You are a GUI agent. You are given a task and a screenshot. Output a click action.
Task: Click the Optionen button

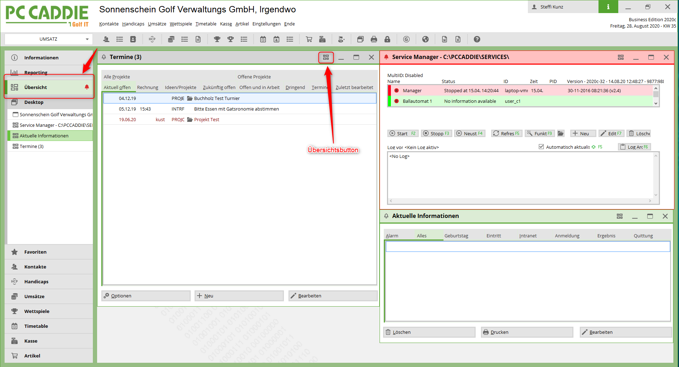(146, 296)
